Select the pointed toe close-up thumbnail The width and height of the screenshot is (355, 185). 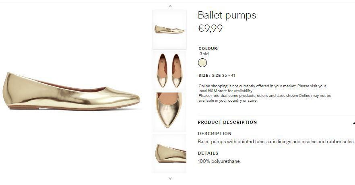tap(169, 112)
